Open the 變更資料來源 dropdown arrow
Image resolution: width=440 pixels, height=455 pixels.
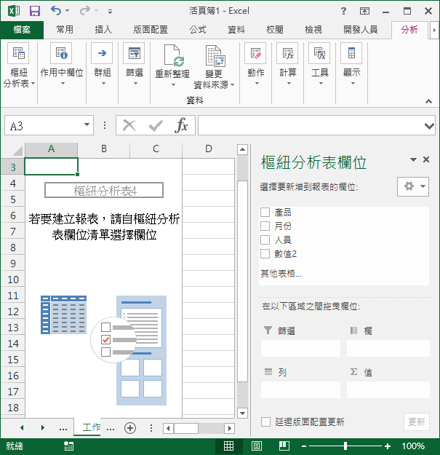[233, 85]
